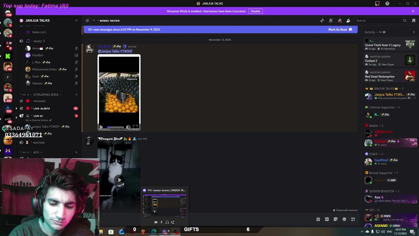Screen dimensions: 419x236
Task: Play the black cat video
Action: click(119, 180)
